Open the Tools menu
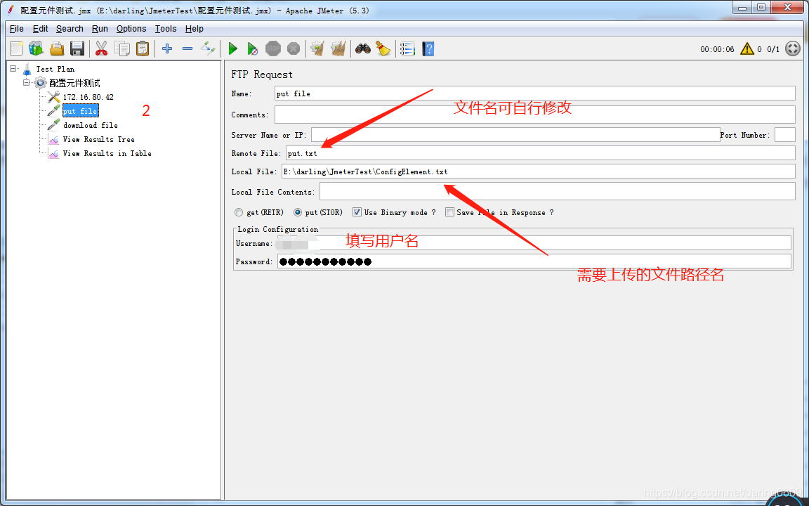The height and width of the screenshot is (506, 809). 166,29
